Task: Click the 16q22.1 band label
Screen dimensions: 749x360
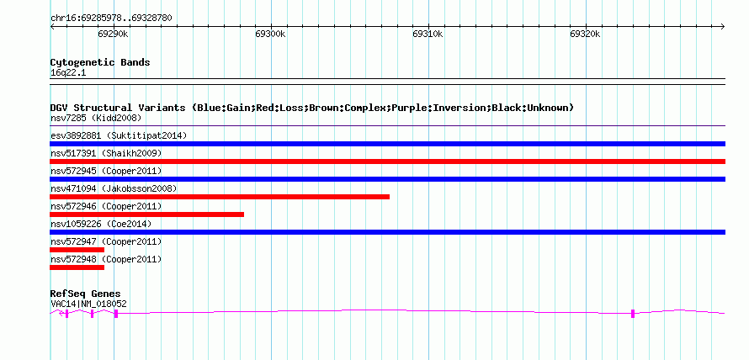Action: coord(68,73)
